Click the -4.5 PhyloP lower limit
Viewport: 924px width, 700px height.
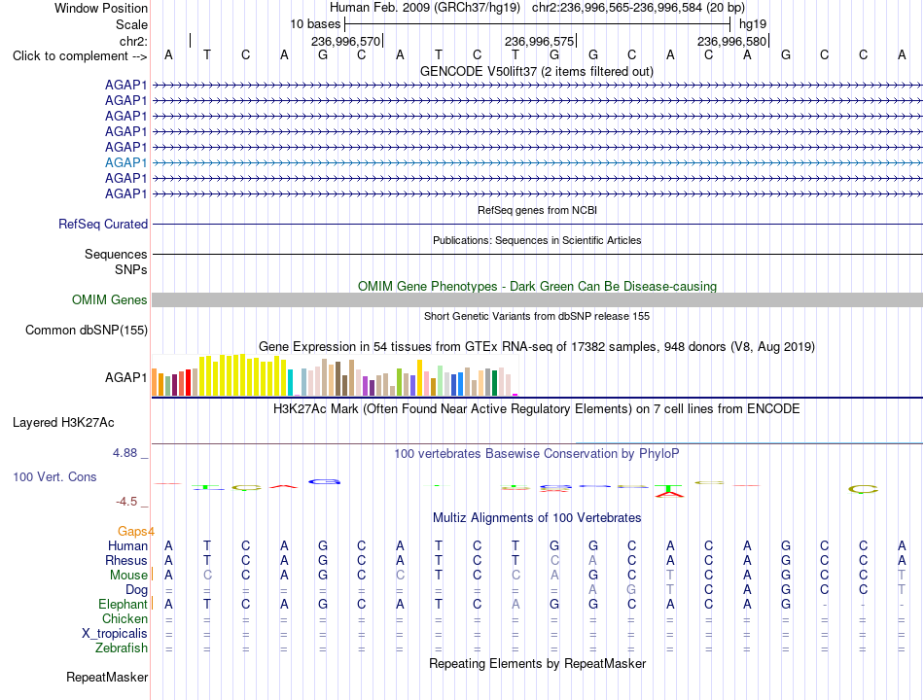pyautogui.click(x=126, y=502)
